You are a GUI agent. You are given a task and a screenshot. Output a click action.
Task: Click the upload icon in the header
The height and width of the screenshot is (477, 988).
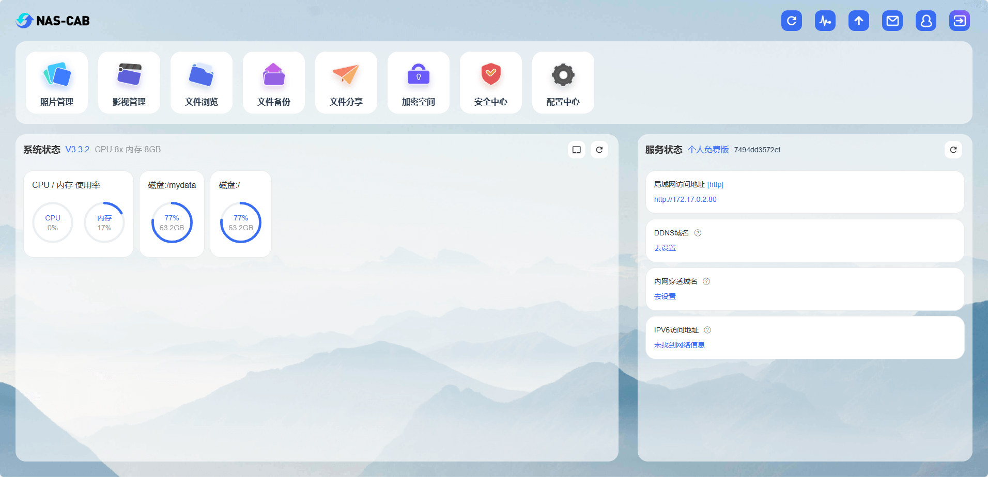pyautogui.click(x=858, y=21)
